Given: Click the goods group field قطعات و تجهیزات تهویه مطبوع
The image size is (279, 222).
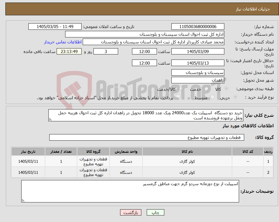Looking at the screenshot, I should click(x=147, y=138).
